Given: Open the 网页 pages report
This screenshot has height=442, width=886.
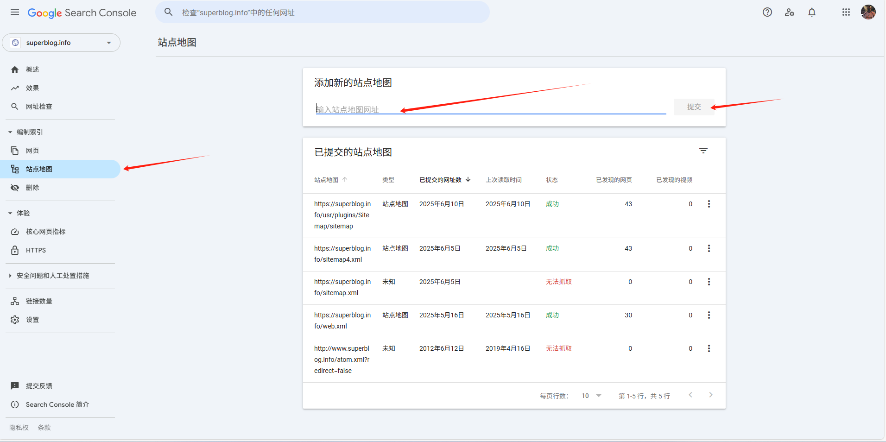Looking at the screenshot, I should [x=60, y=151].
